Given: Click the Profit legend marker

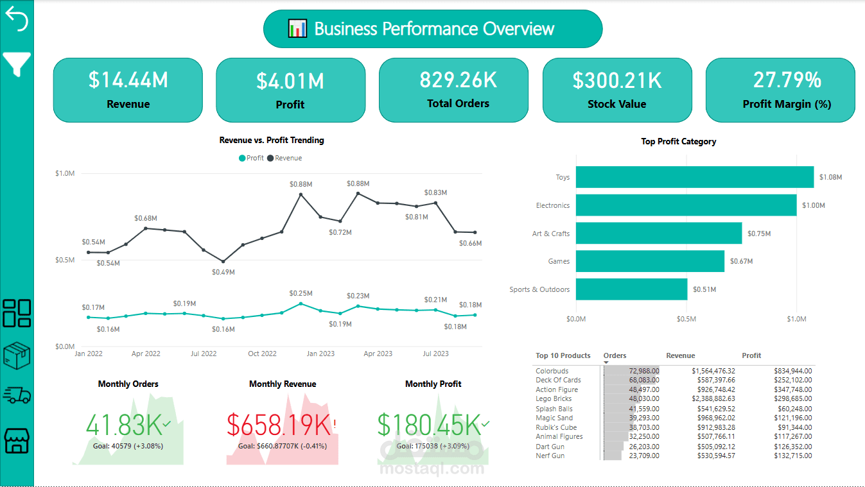Looking at the screenshot, I should coord(242,158).
